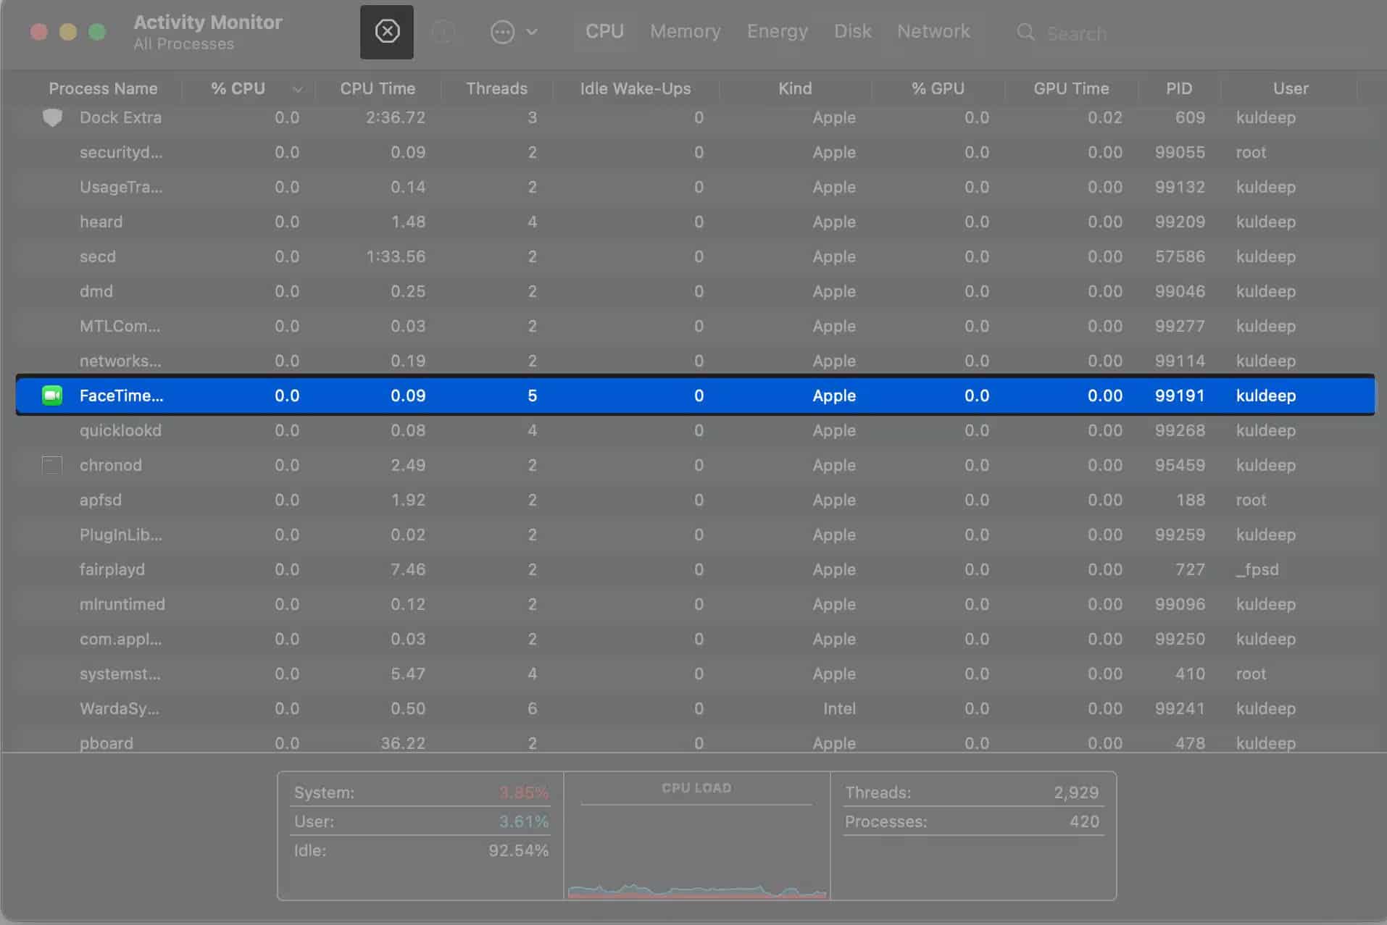Click the FaceTime green camera icon

[x=52, y=395]
